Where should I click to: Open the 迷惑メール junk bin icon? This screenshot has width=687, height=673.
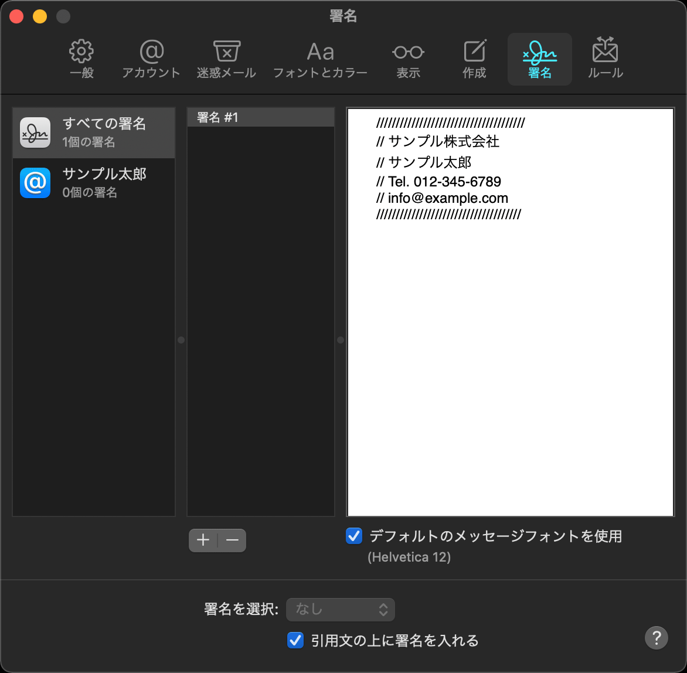pyautogui.click(x=226, y=52)
